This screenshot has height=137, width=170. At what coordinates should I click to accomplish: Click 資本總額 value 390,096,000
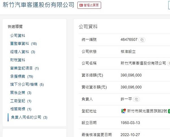pos(131,75)
